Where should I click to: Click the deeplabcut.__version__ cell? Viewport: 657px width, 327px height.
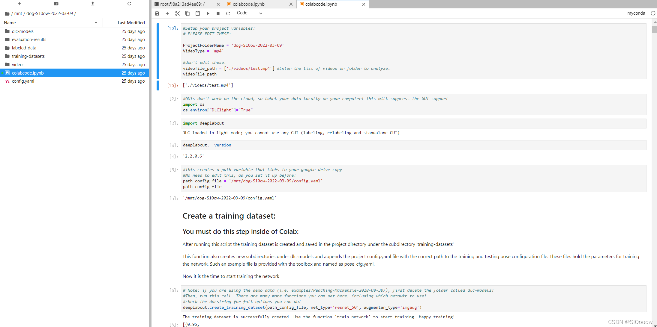[413, 145]
